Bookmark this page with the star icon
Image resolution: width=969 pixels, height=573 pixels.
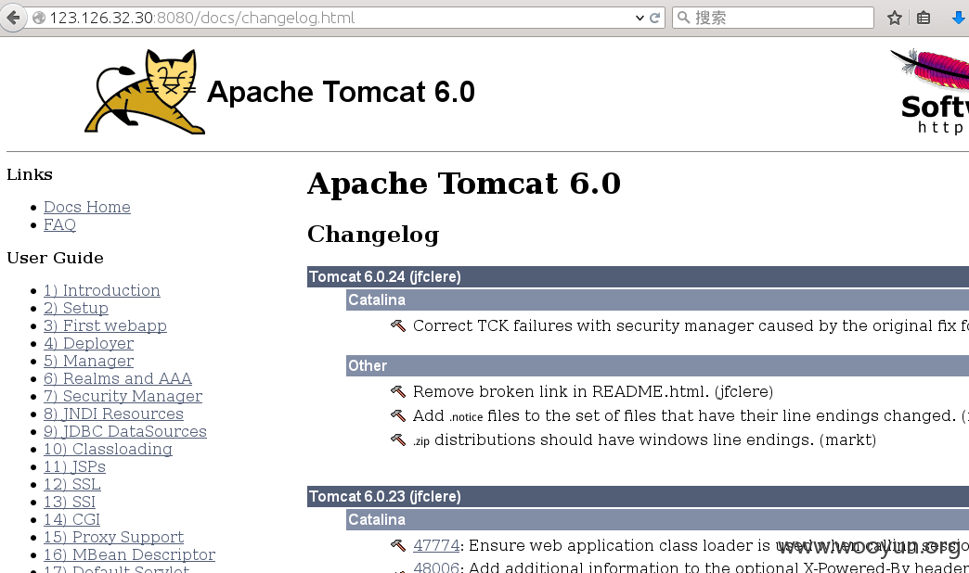pos(894,18)
